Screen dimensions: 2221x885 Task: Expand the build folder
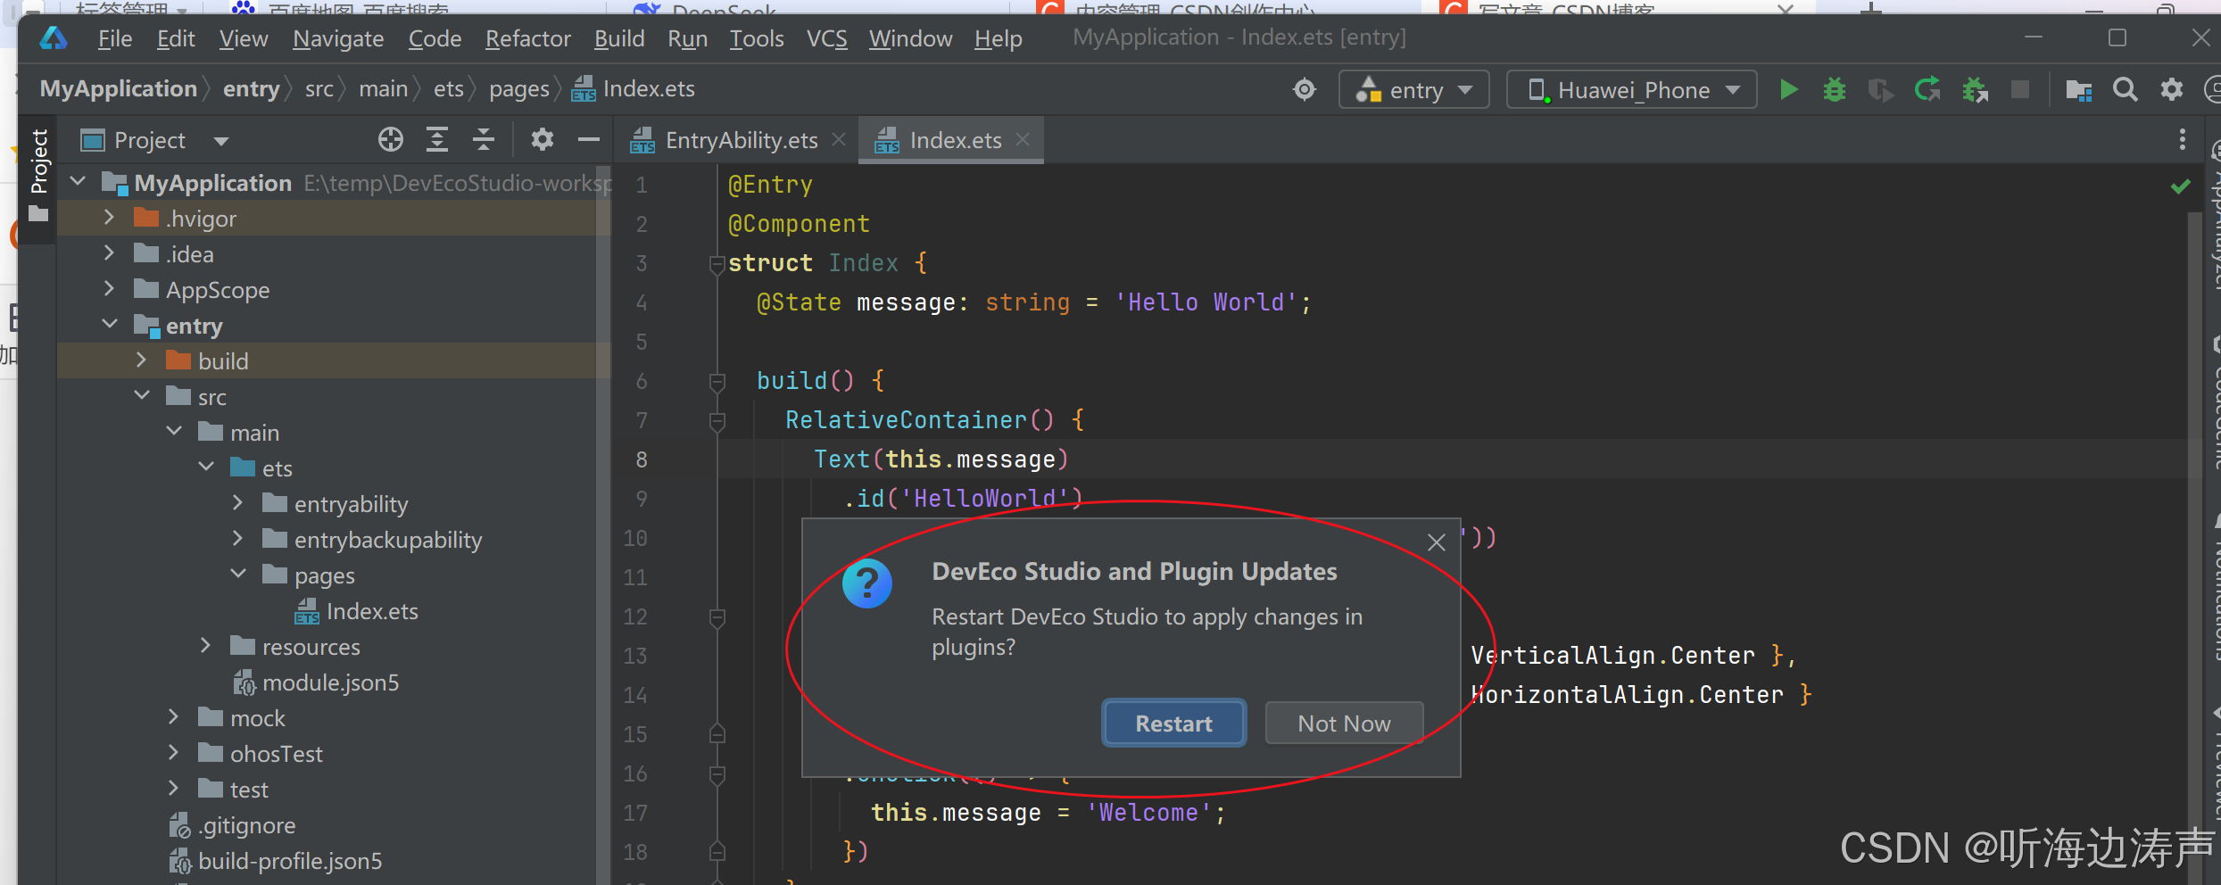coord(141,360)
